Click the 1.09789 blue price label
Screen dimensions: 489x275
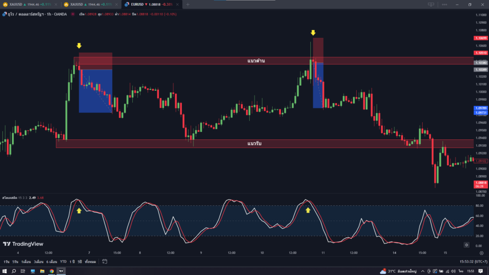pos(480,108)
